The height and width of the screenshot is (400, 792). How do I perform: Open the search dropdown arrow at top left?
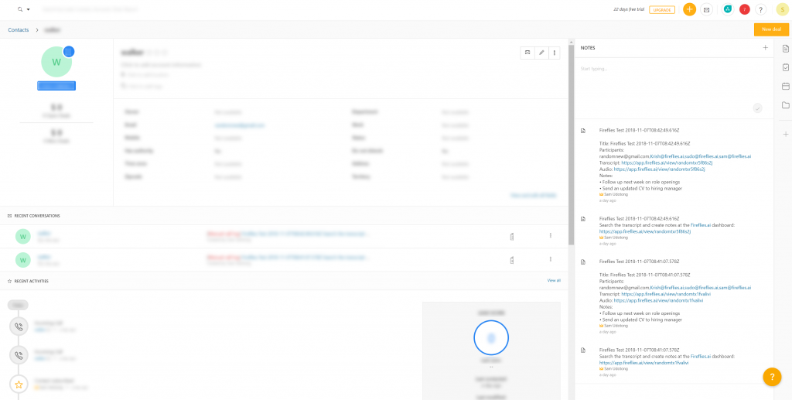tap(29, 9)
